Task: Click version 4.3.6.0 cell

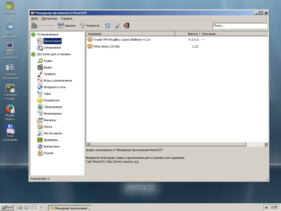Action: click(193, 40)
